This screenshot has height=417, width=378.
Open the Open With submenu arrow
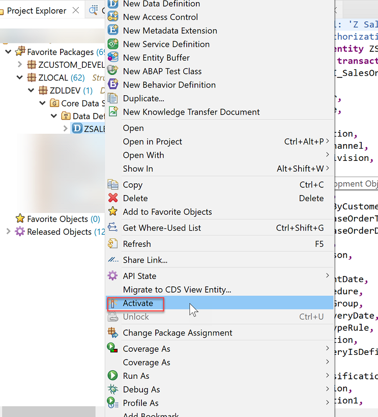click(x=328, y=155)
